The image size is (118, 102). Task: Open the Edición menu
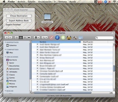click(32, 2)
